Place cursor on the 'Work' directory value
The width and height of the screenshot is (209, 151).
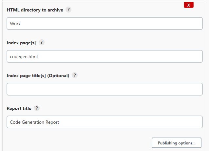point(15,24)
